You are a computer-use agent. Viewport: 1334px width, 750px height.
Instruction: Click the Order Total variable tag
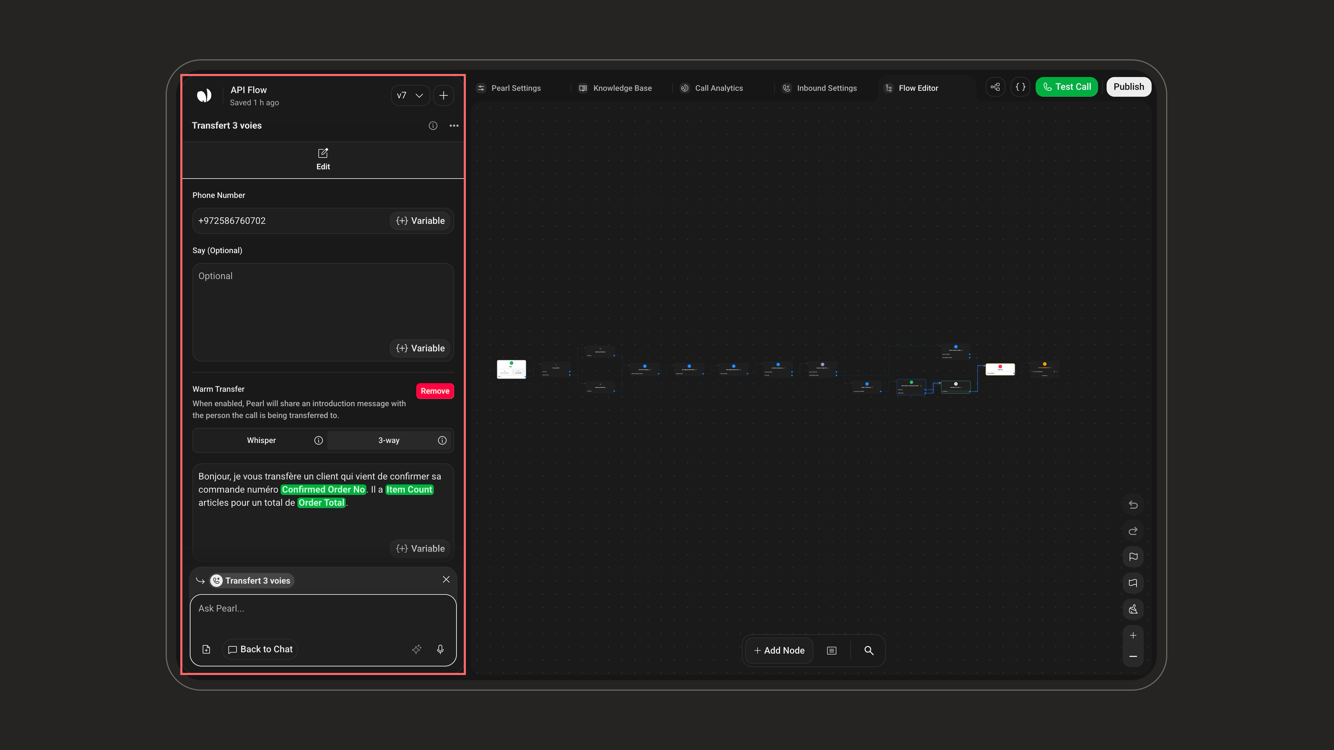321,503
